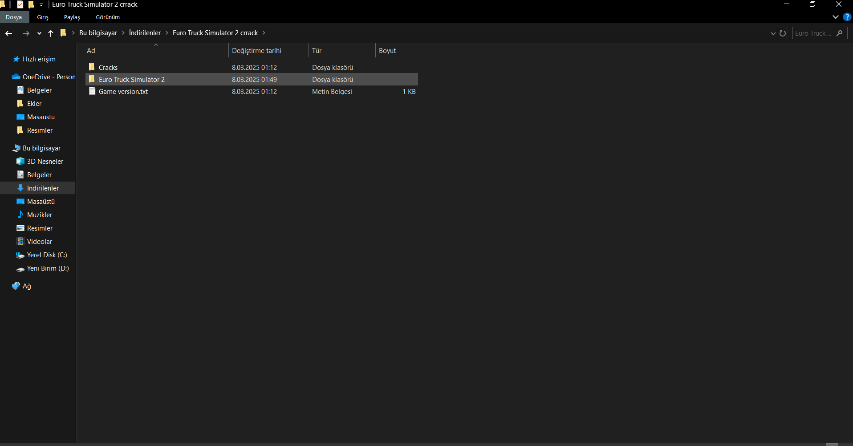The width and height of the screenshot is (853, 446).
Task: Click the OneDrive cloud icon
Action: 16,77
